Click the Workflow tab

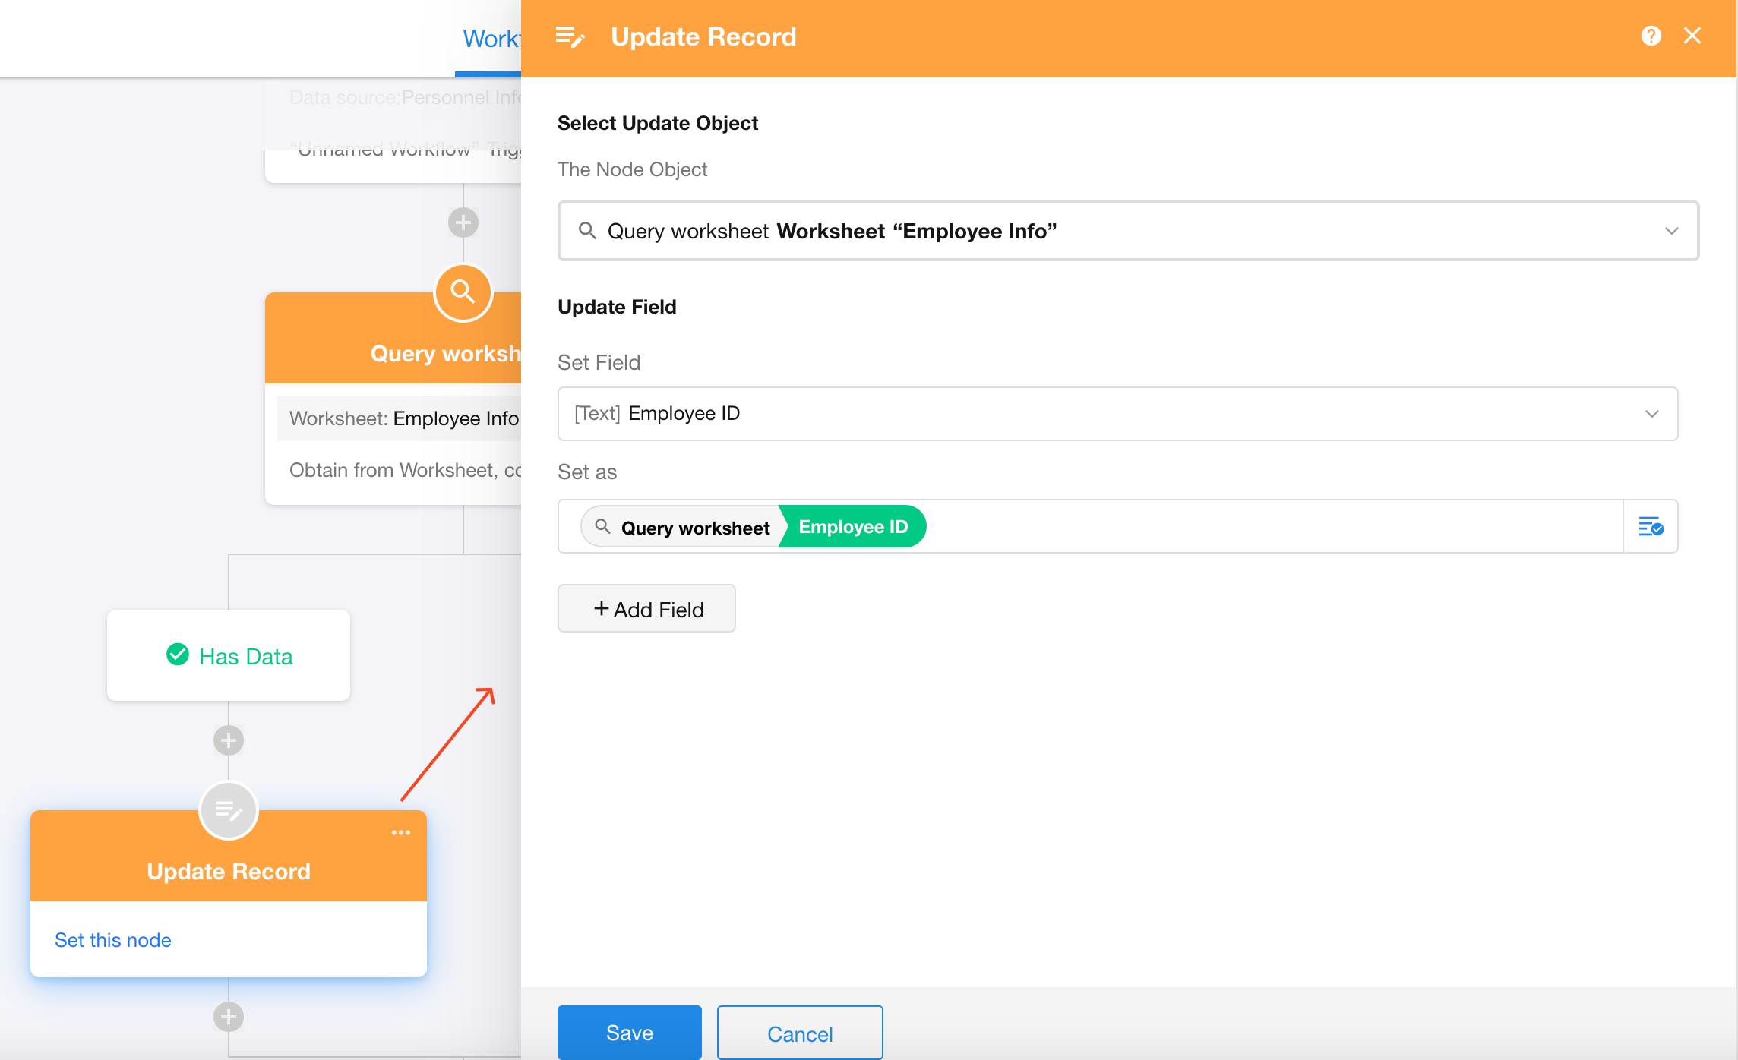(491, 39)
